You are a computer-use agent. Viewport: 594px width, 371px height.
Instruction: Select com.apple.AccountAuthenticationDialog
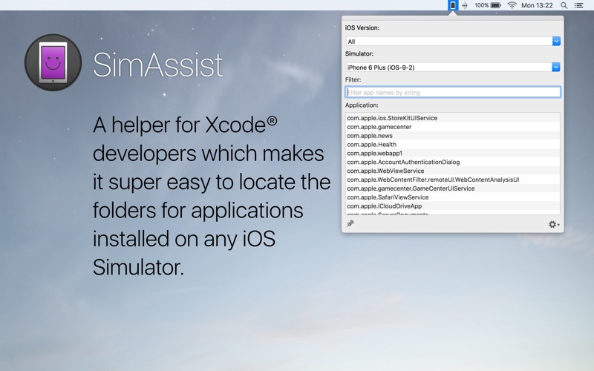point(453,162)
